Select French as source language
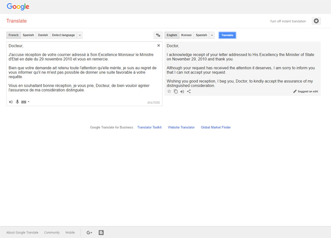Image resolution: width=331 pixels, height=238 pixels. 14,35
